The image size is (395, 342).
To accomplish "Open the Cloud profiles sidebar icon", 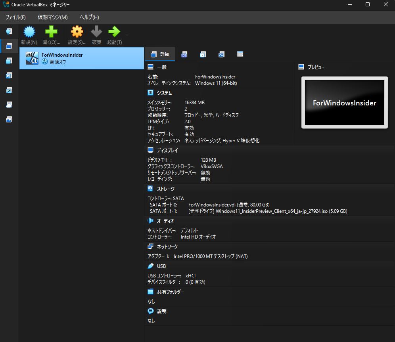I will pyautogui.click(x=9, y=105).
